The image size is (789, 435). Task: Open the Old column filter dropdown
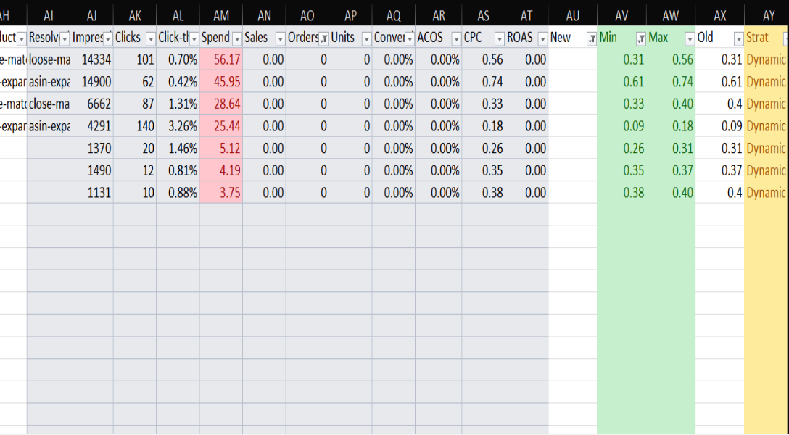coord(739,38)
